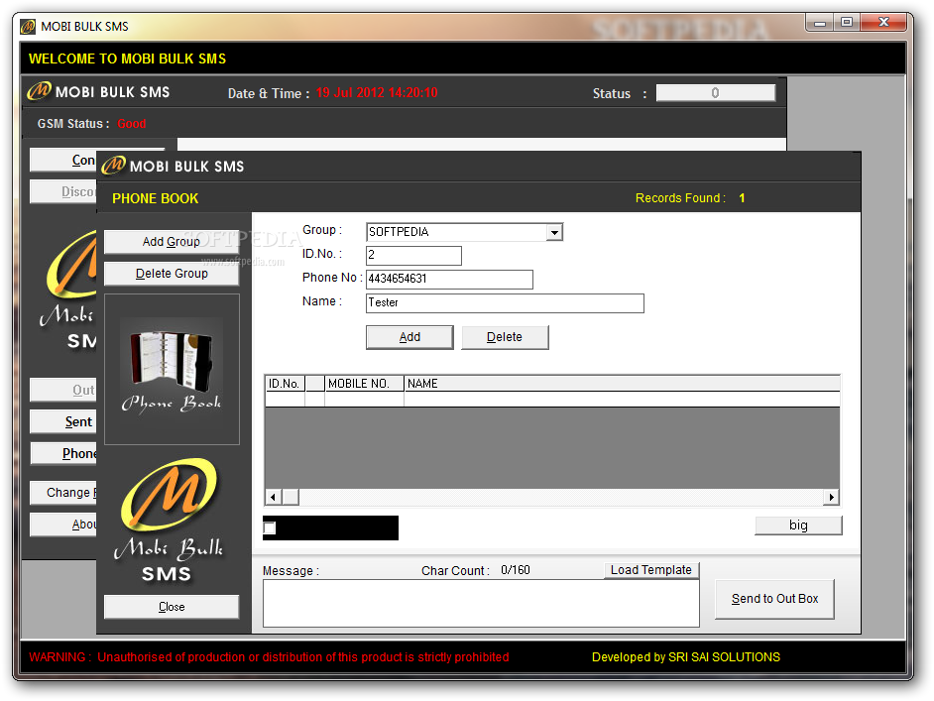Select the MOBILE NO. column header
The width and height of the screenshot is (934, 701).
[x=364, y=384]
